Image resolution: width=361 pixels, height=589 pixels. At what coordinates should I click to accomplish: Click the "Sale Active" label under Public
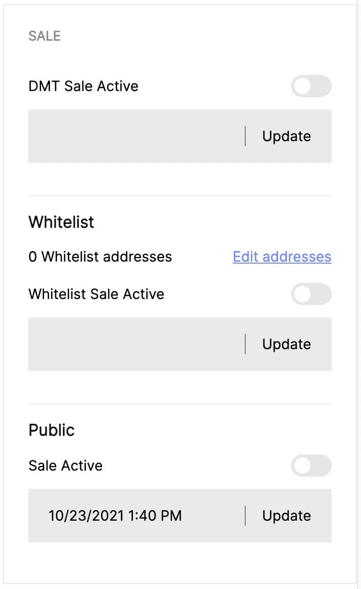pyautogui.click(x=66, y=466)
